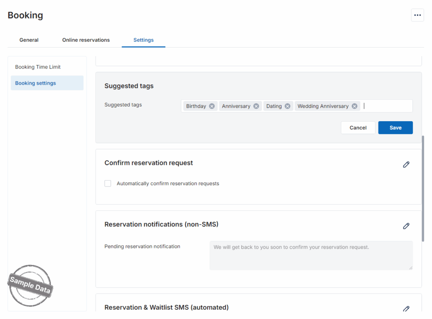
Task: Click the vertical scrollbar of settings panel
Action: coord(423,188)
